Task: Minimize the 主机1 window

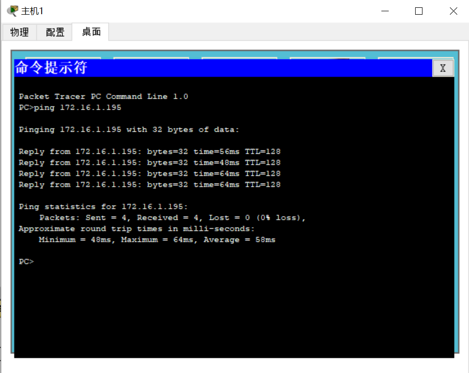Action: pyautogui.click(x=385, y=11)
